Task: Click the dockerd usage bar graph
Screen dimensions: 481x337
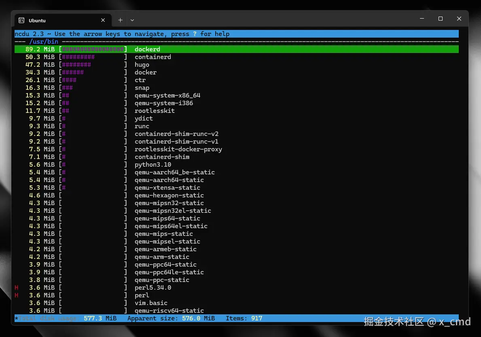Action: coord(93,49)
